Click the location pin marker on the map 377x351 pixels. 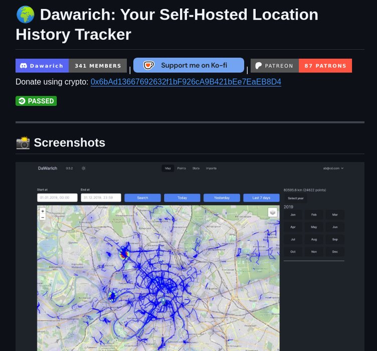(163, 301)
